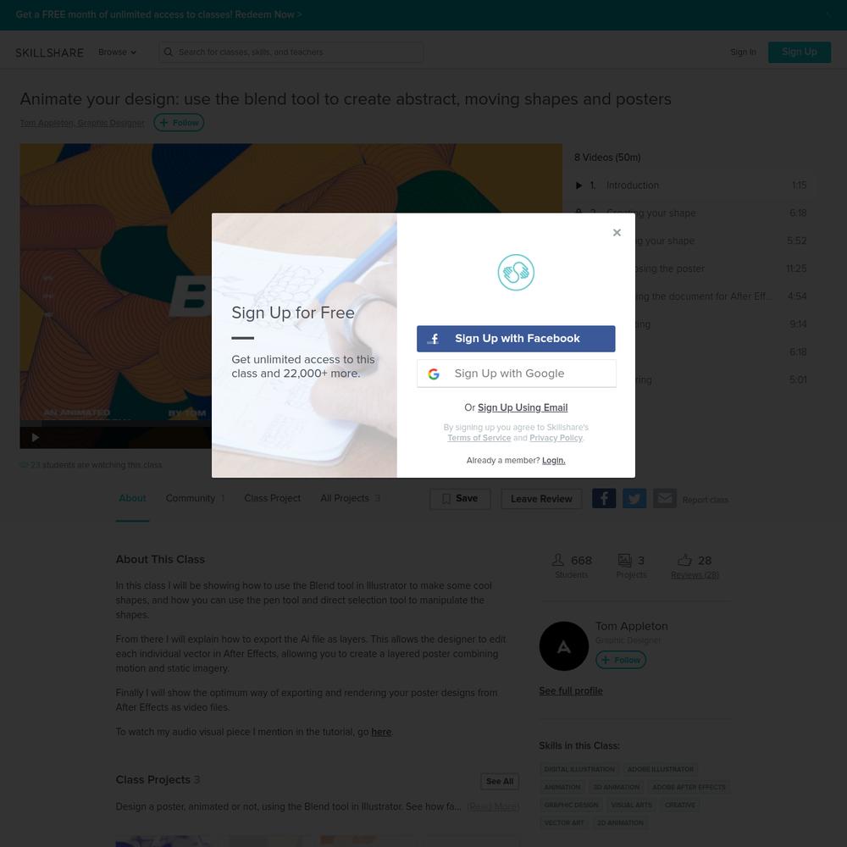The image size is (847, 847).
Task: Expand the Browse dropdown menu
Action: pos(117,53)
